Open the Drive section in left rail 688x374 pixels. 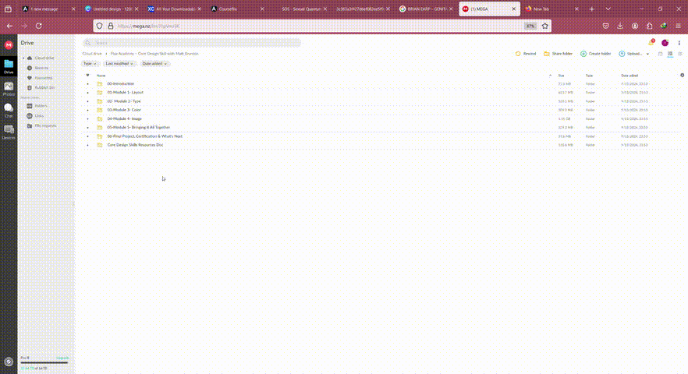tap(9, 67)
